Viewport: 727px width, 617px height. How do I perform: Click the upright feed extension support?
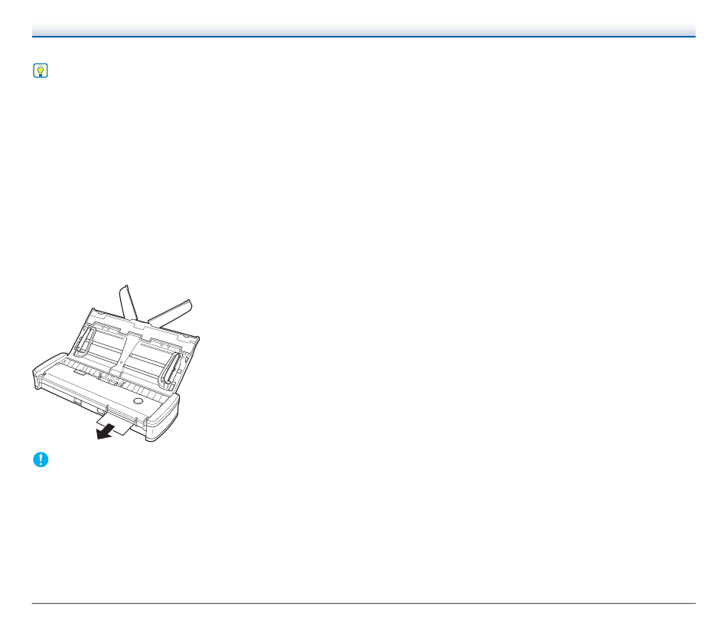point(128,302)
